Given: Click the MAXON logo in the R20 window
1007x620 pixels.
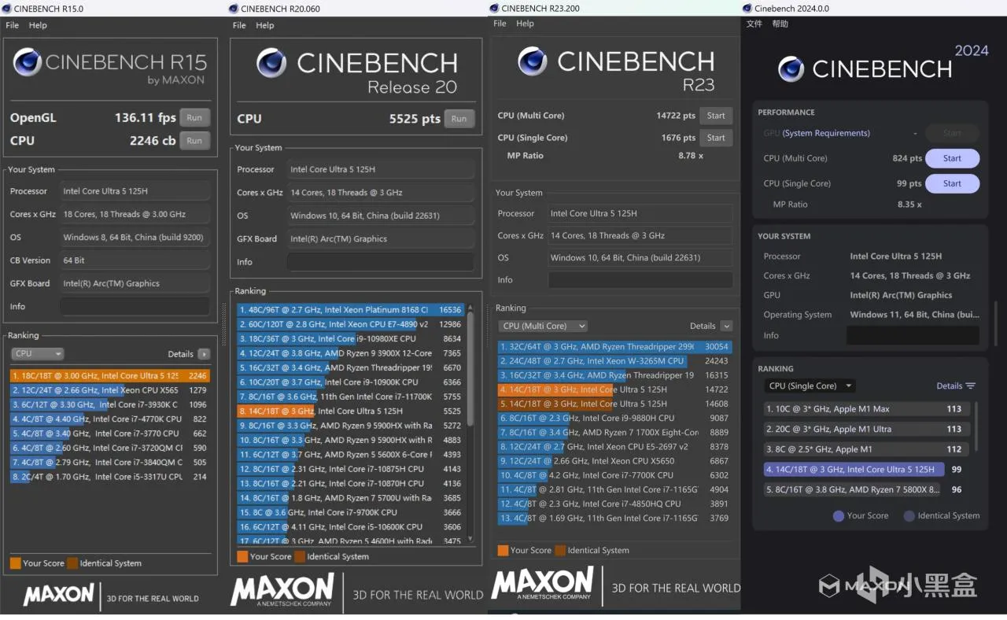Looking at the screenshot, I should click(282, 591).
